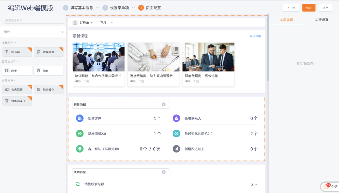The width and height of the screenshot is (339, 193).
Task: Click the 退出 button
Action: click(325, 8)
